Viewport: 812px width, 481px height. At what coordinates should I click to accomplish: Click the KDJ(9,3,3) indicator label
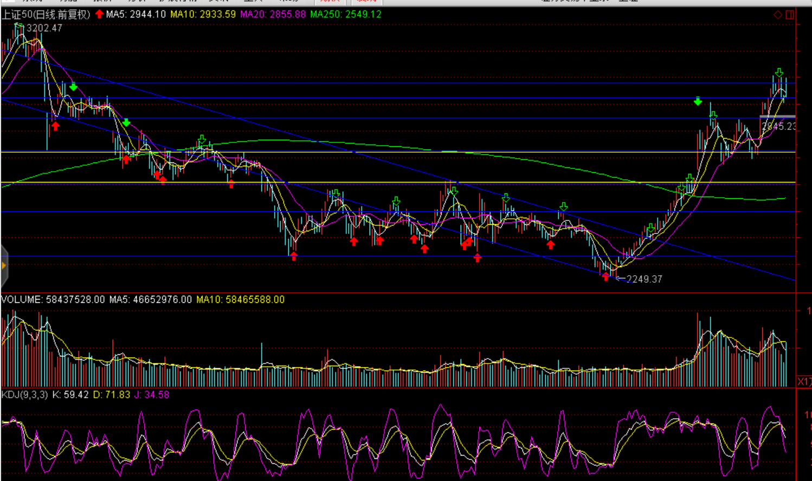pos(25,395)
